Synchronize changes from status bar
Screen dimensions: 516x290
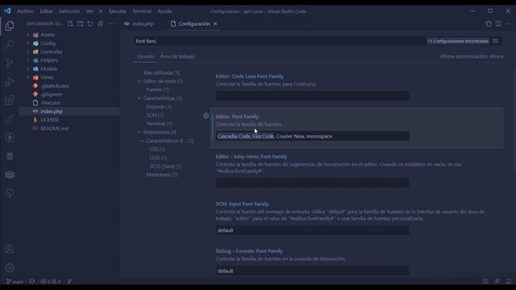(32, 281)
